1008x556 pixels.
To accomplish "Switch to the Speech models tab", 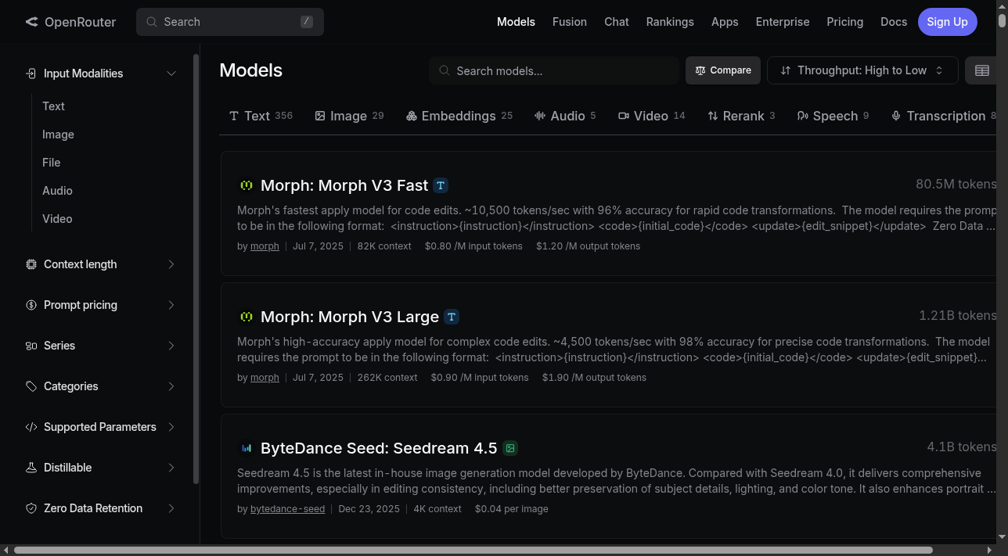I will click(x=833, y=116).
